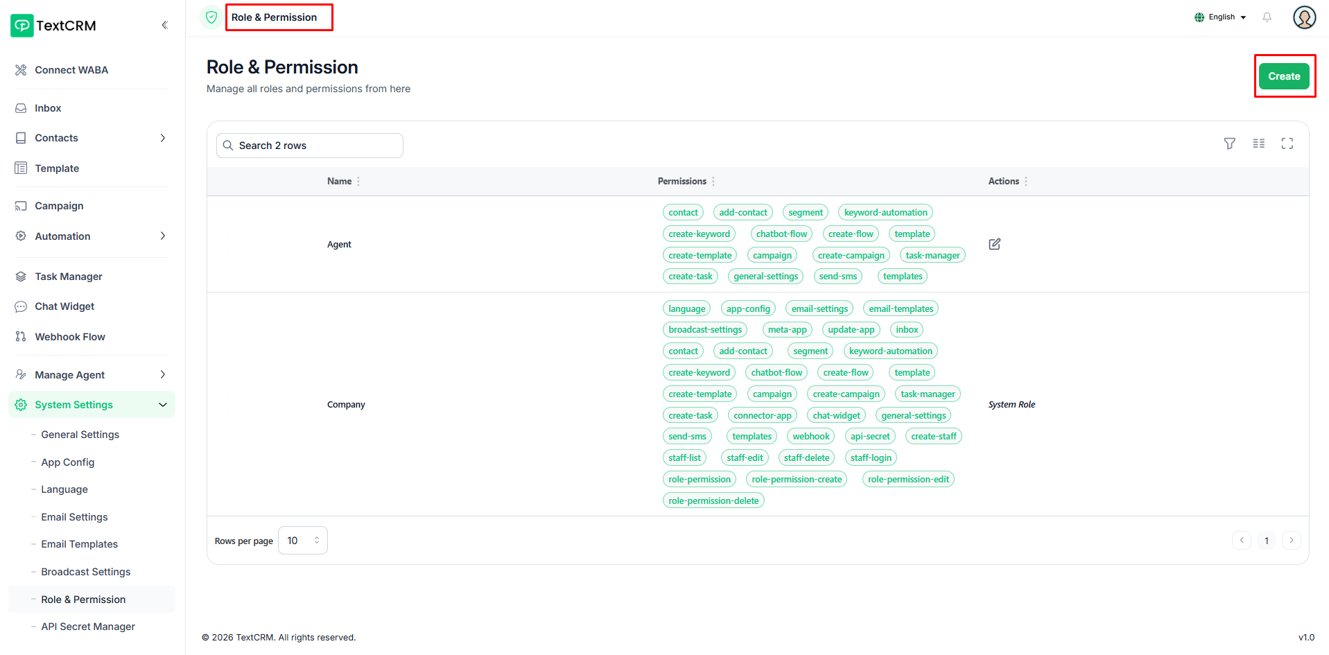Edit the Agent role
This screenshot has height=655, width=1329.
point(994,244)
